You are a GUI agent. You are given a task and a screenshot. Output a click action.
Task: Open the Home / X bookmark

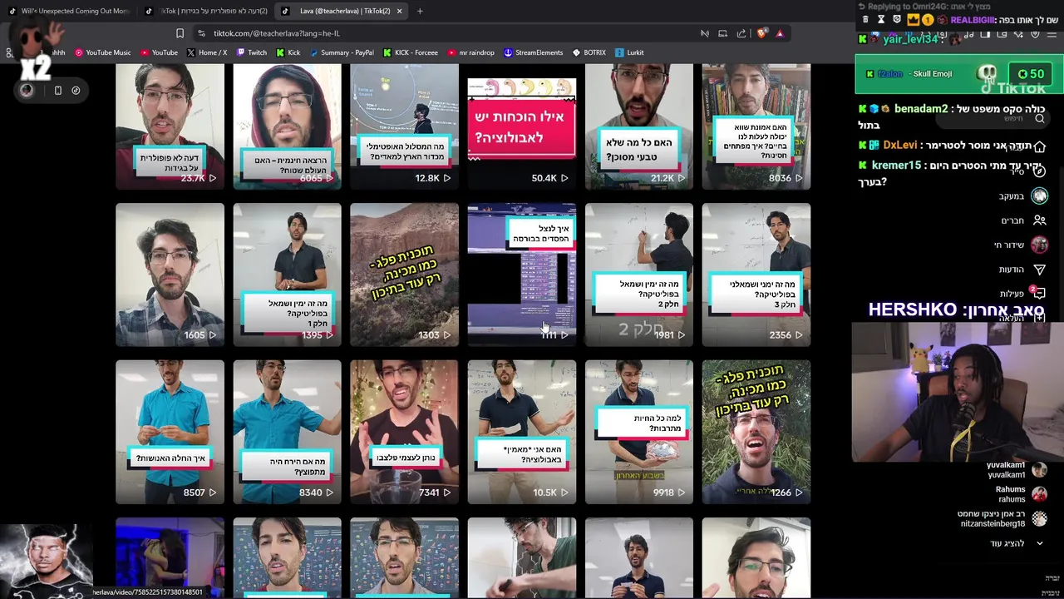207,52
